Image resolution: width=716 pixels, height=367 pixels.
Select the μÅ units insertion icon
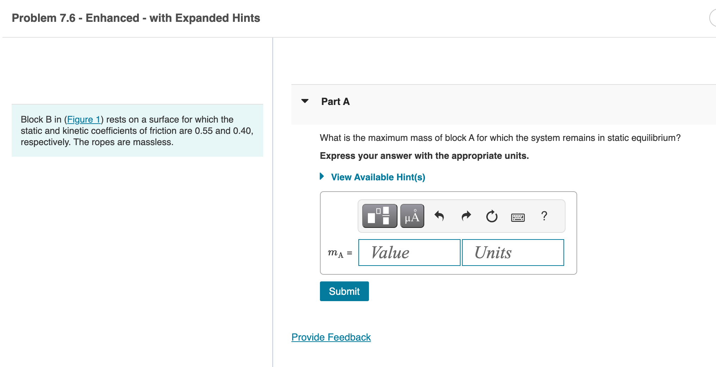coord(412,216)
